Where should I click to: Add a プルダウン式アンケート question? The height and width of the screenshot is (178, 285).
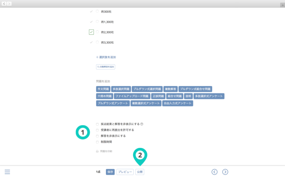pos(113,103)
